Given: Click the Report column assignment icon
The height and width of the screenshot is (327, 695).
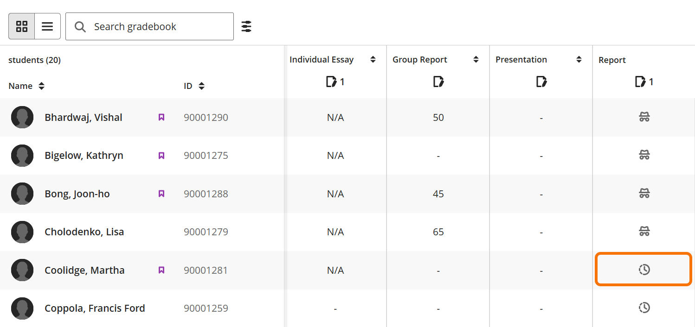Looking at the screenshot, I should coord(640,82).
